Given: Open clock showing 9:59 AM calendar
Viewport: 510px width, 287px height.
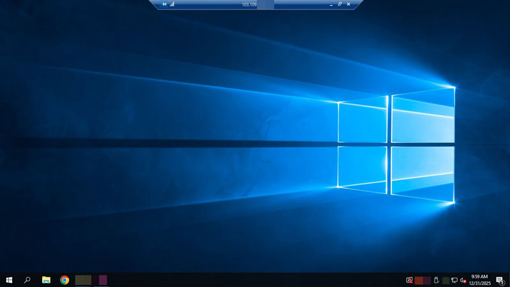Looking at the screenshot, I should click(480, 280).
